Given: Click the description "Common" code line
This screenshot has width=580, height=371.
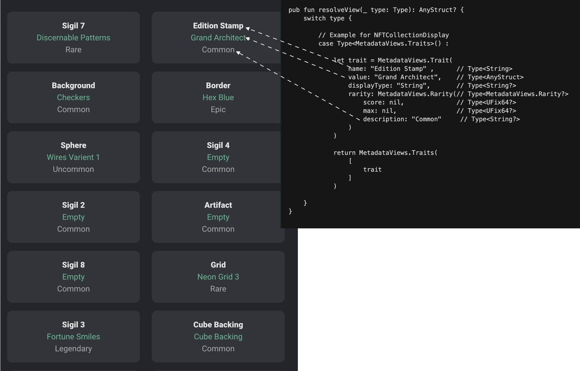Looking at the screenshot, I should (402, 119).
